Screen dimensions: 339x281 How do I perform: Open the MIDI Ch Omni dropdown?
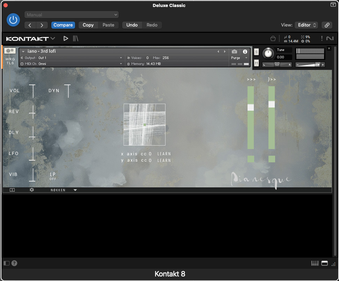click(71, 64)
